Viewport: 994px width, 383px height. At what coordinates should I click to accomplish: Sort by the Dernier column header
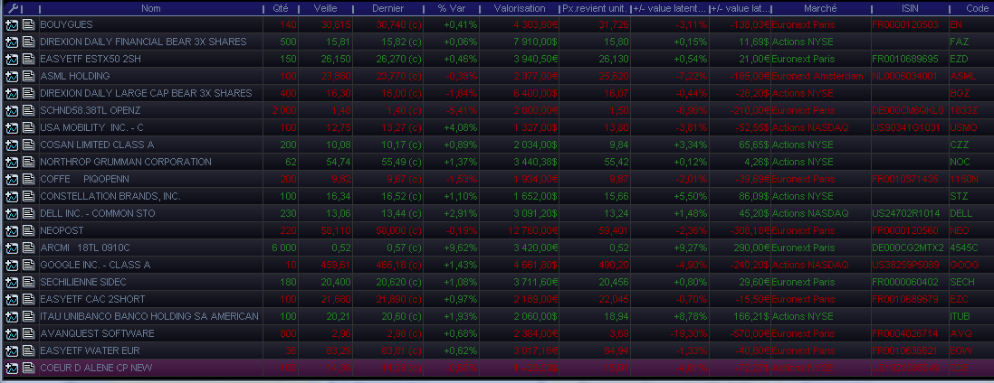click(x=388, y=9)
